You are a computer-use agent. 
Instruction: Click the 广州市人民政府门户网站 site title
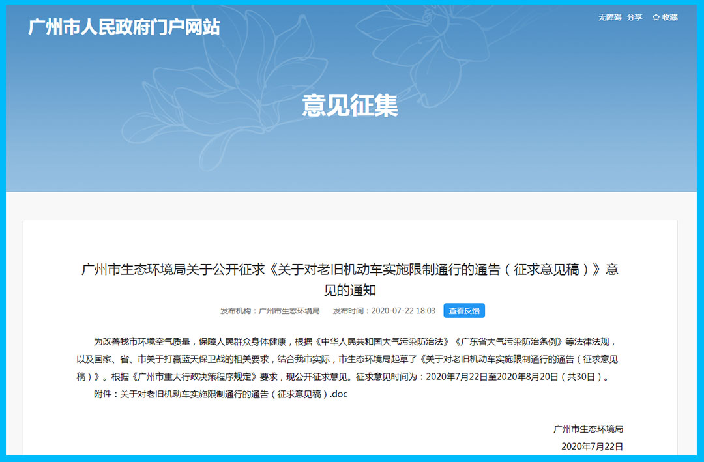[x=124, y=27]
